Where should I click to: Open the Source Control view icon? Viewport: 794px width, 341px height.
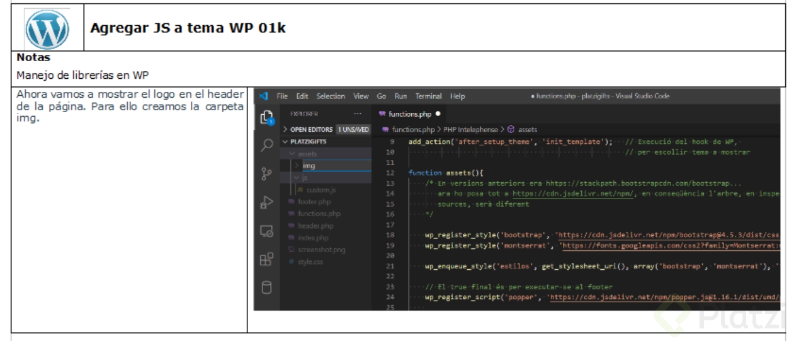click(x=267, y=173)
